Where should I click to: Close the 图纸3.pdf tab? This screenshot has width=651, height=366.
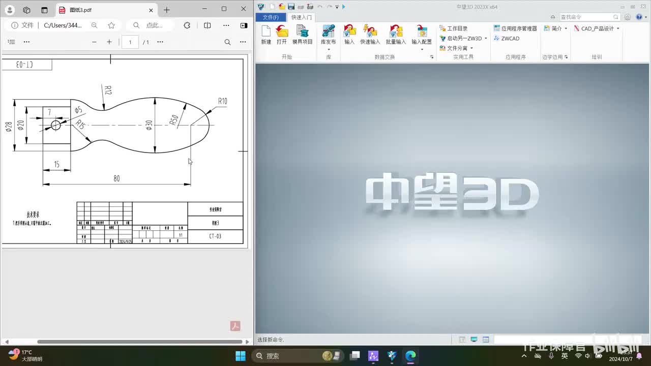pos(151,10)
